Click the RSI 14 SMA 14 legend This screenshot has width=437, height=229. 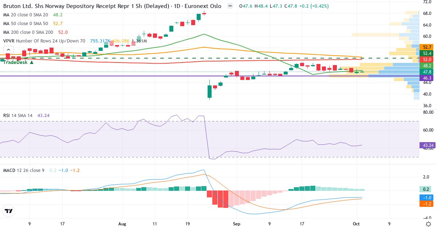tap(26, 115)
